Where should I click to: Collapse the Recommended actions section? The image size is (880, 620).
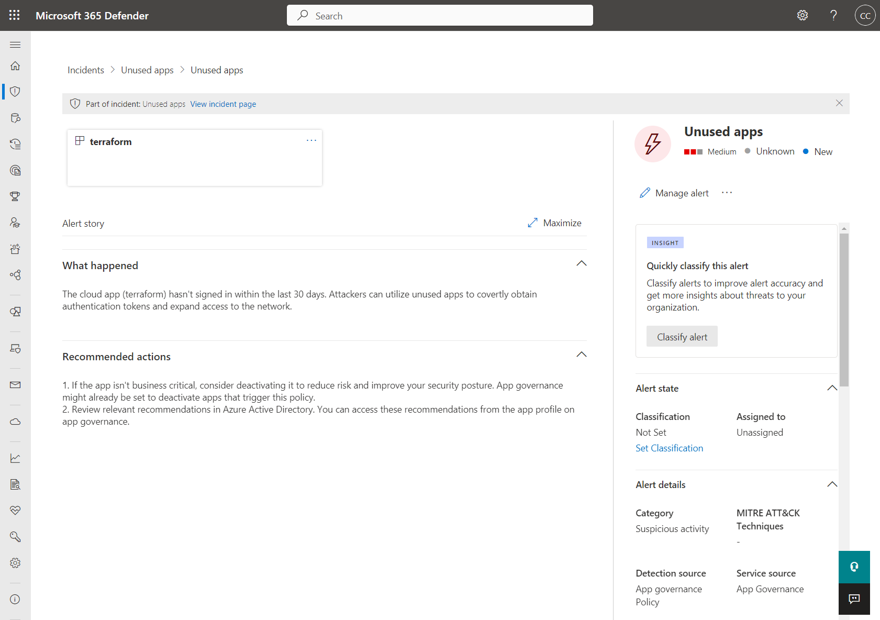pos(581,355)
